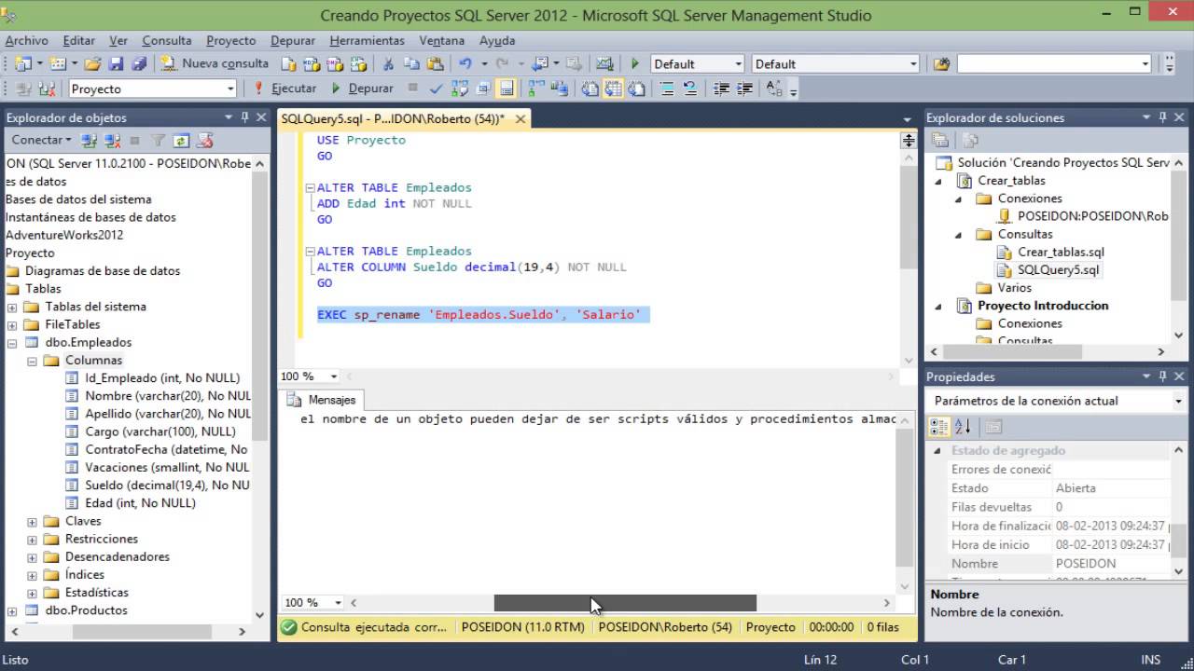
Task: Click the Paste clipboard icon
Action: [x=435, y=63]
